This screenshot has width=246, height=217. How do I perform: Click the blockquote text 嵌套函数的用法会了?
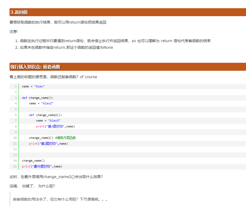(x=60, y=199)
